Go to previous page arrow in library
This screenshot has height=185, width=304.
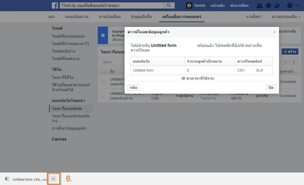point(285,62)
